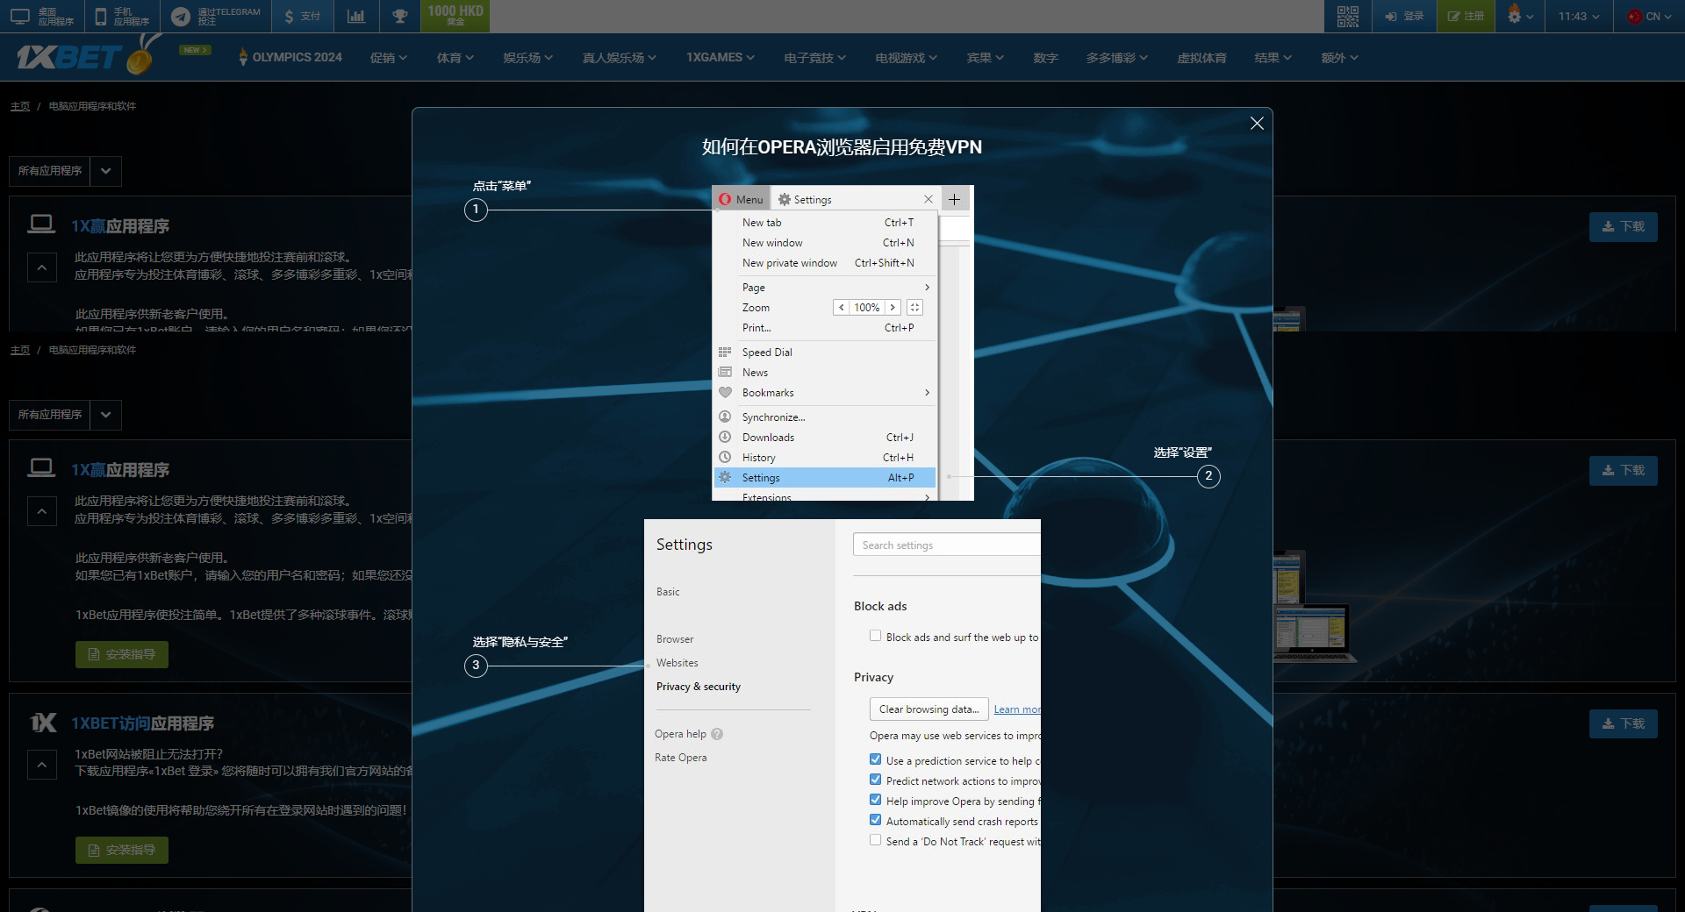Expand the 1XGAMES menu

coord(720,57)
